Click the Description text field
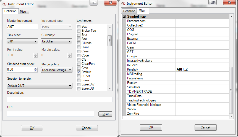This screenshot has width=238, height=137. [x=59, y=100]
